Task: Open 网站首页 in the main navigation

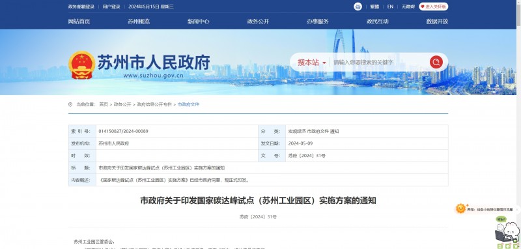Action: pyautogui.click(x=79, y=22)
